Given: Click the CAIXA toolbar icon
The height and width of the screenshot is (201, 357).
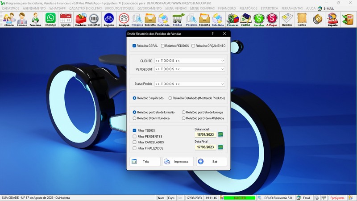Looking at the screenshot, I should point(245,19).
